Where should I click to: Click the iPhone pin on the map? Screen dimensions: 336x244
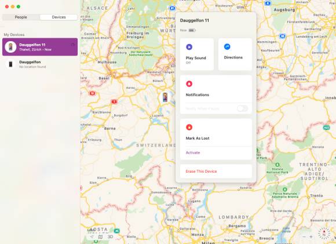[x=165, y=97]
